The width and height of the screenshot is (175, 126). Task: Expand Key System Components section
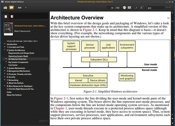click(6, 62)
